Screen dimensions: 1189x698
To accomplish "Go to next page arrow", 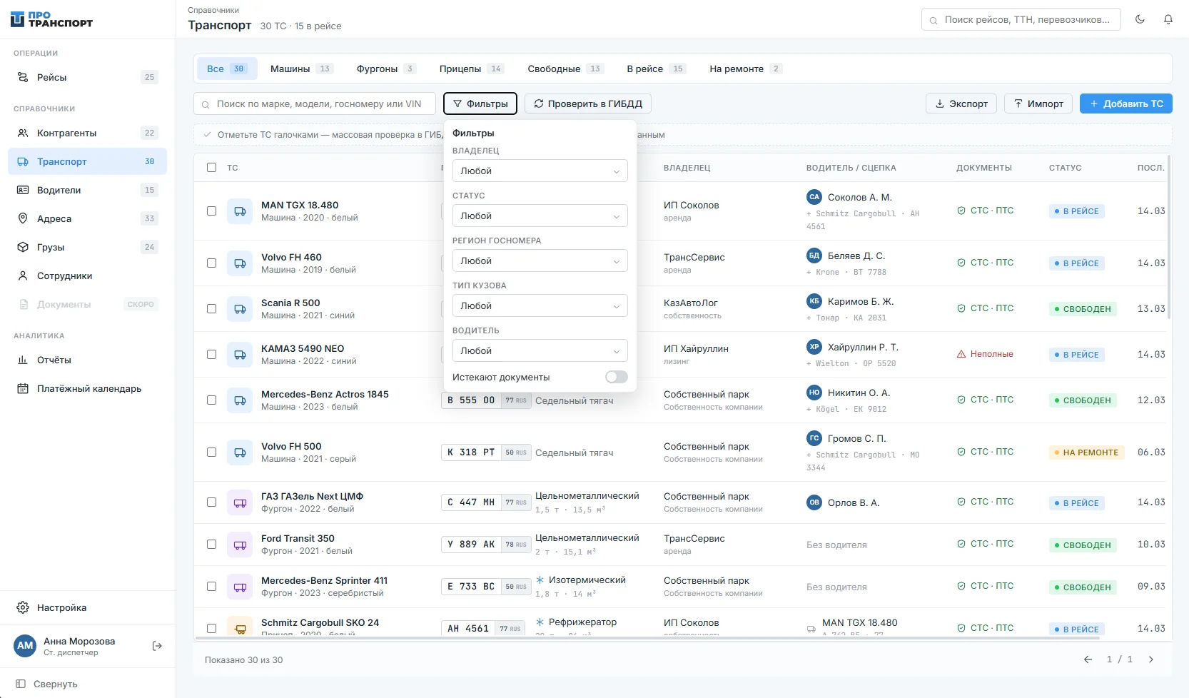I will (1150, 659).
